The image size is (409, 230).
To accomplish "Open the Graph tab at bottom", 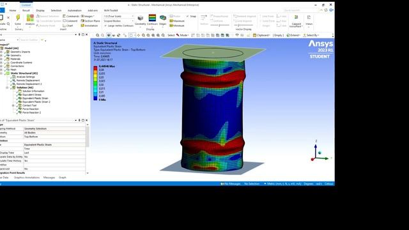I will point(63,178).
